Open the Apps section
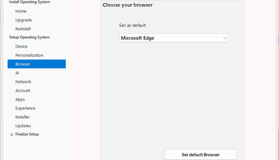Screen dimensions: 279x160 (x=20, y=99)
